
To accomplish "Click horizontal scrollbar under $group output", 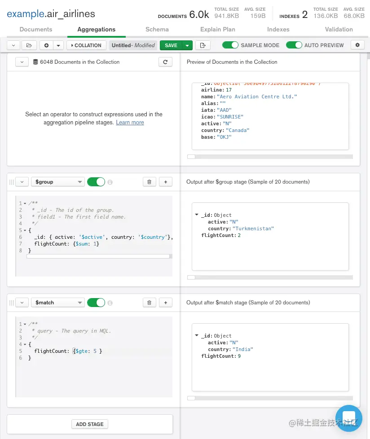I will point(270,277).
